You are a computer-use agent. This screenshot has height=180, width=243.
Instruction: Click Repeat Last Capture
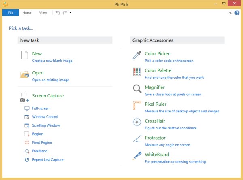47,159
